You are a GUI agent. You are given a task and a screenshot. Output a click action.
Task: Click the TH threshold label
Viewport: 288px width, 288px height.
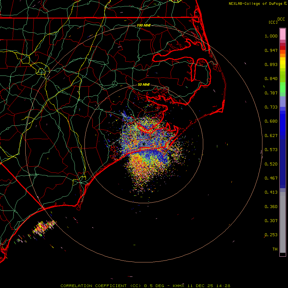click(275, 249)
